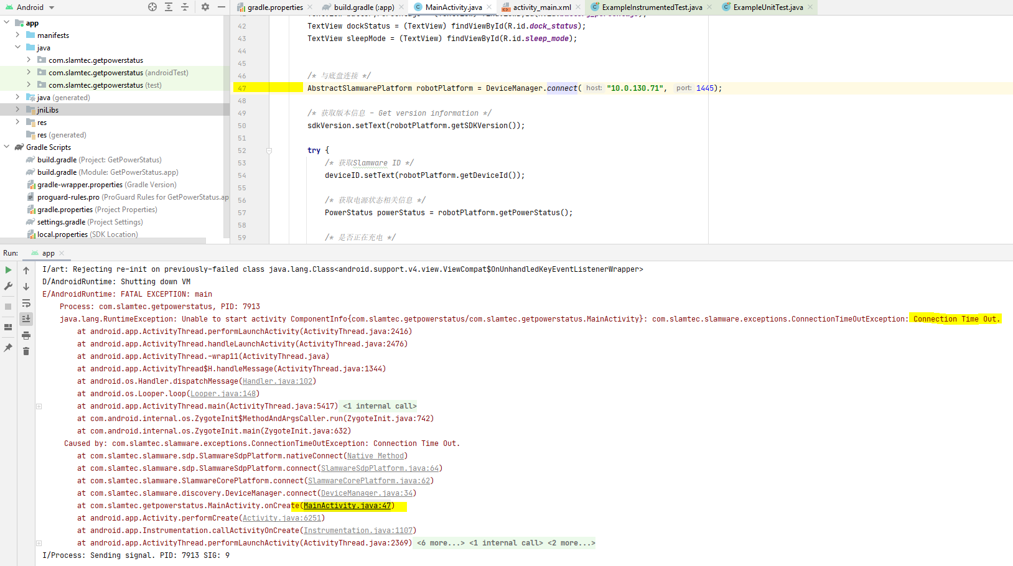
Task: Open the ExampleUnitTest.java tab
Action: click(769, 7)
